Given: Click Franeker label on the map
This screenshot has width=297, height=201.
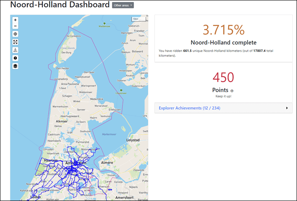Looking at the screenshot, I should click(139, 31).
